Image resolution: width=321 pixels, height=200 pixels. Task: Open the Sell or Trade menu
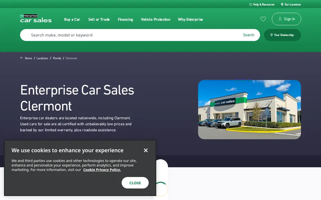(99, 19)
